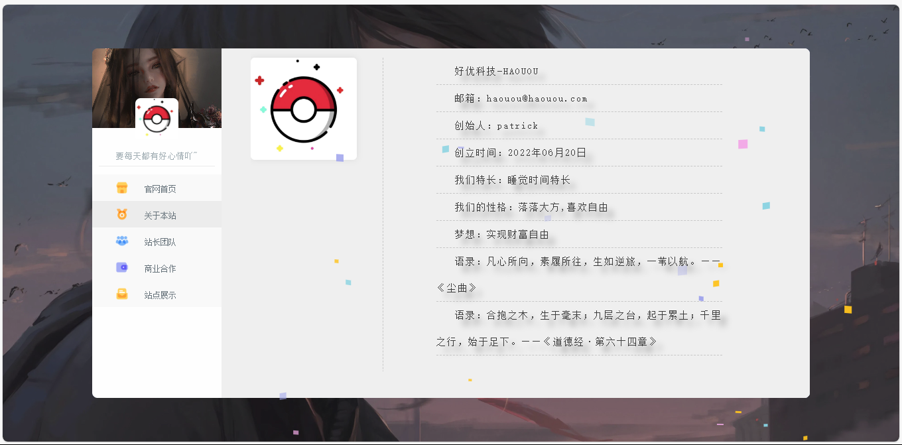Screen dimensions: 902x445
Task: Click the purple wallet icon beside 商业合作
Action: [x=122, y=268]
